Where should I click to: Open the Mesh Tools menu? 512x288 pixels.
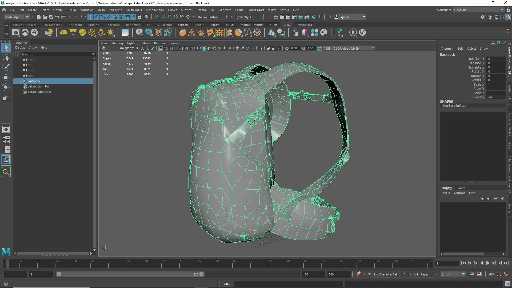point(134,10)
